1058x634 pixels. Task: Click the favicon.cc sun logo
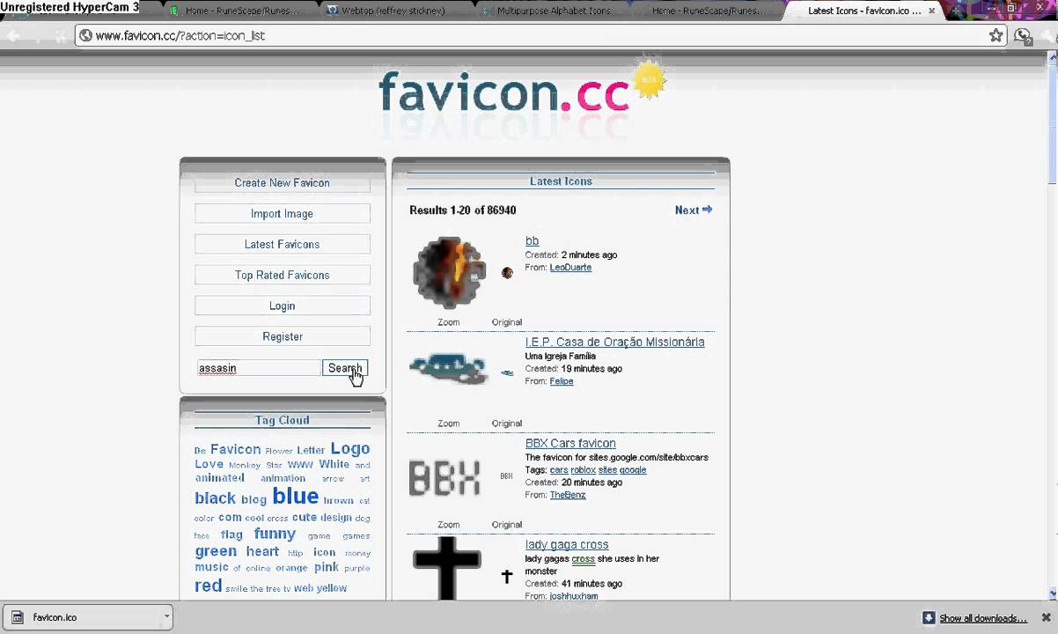tap(649, 80)
